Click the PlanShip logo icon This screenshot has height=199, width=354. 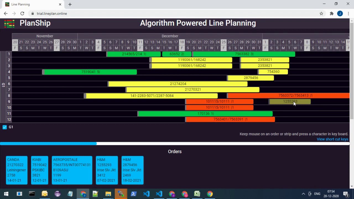point(9,23)
